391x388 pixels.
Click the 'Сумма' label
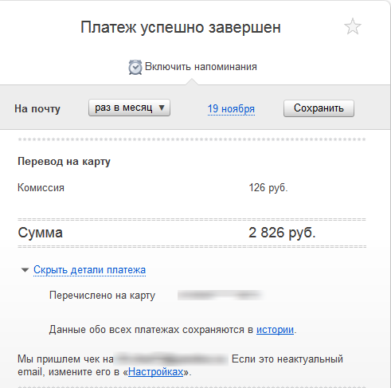point(40,233)
